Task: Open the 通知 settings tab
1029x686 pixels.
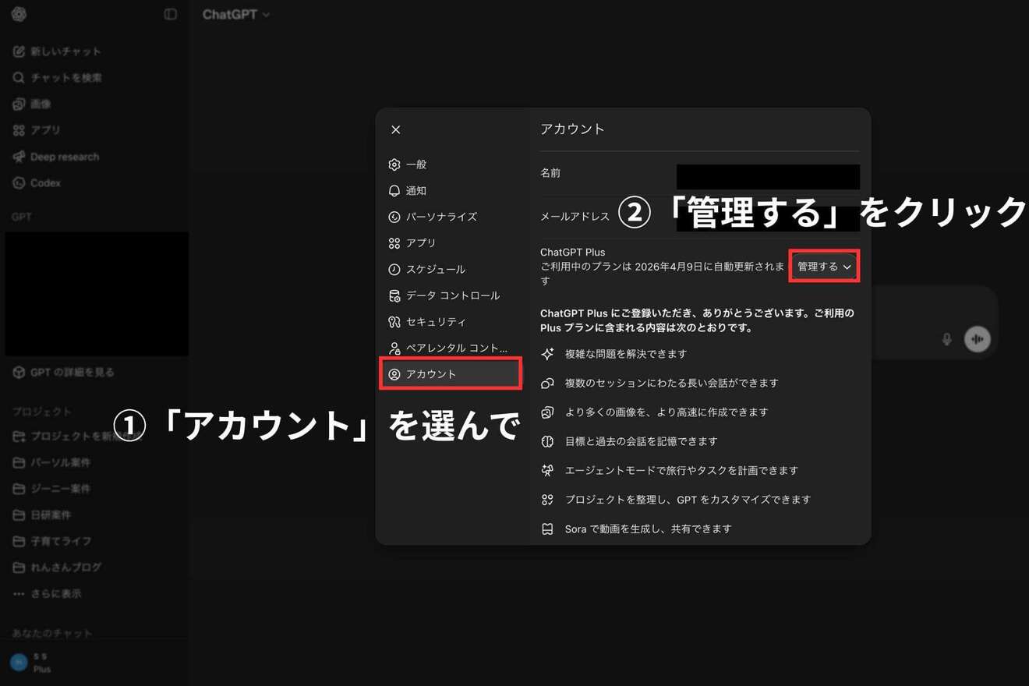Action: point(451,190)
